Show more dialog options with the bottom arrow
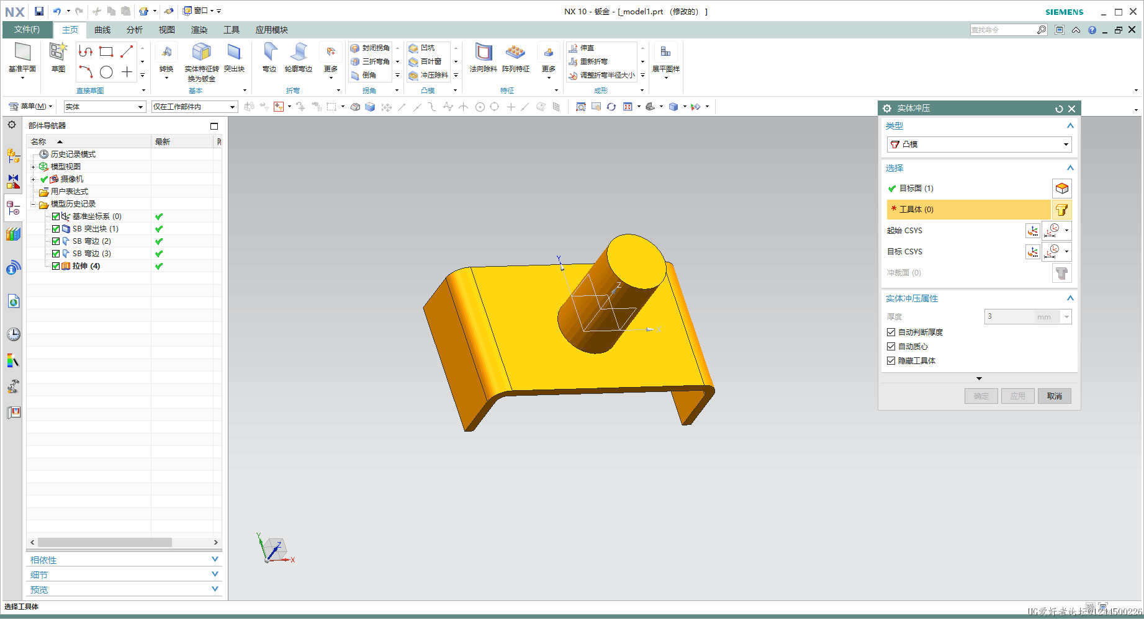Image resolution: width=1144 pixels, height=619 pixels. (x=979, y=378)
